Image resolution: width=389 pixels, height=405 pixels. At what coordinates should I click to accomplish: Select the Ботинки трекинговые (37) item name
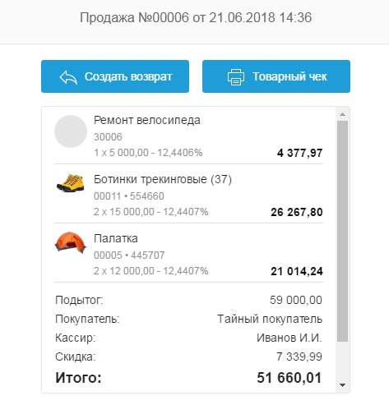[163, 179]
